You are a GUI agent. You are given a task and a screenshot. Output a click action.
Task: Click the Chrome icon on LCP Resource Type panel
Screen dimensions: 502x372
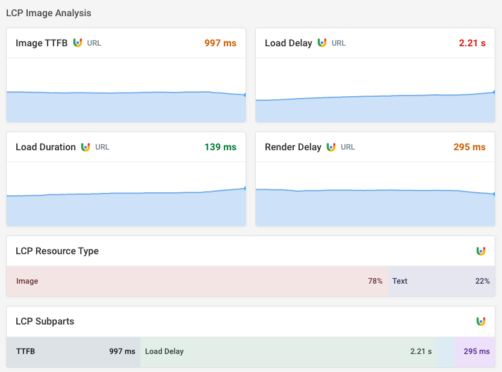[481, 251]
